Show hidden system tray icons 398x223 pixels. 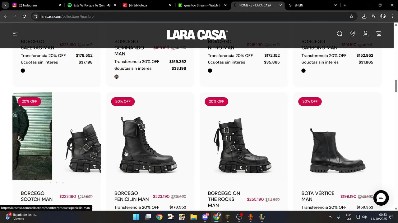click(x=330, y=217)
